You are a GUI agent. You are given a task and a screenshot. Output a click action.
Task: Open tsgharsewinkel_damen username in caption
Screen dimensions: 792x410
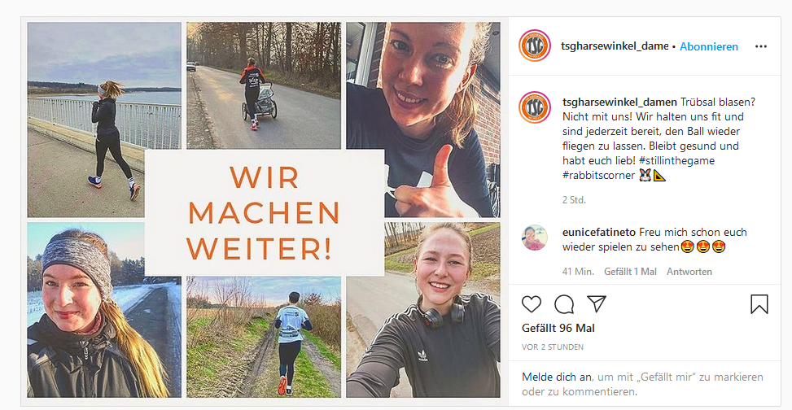[x=619, y=102]
